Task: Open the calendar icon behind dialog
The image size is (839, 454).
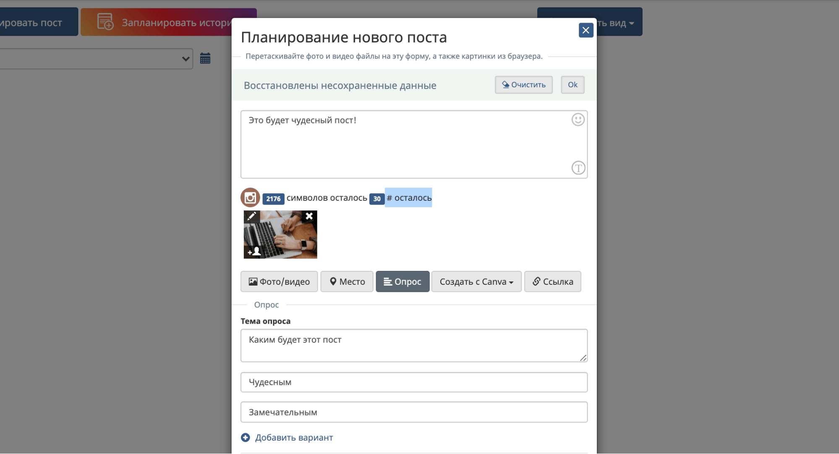Action: 205,58
